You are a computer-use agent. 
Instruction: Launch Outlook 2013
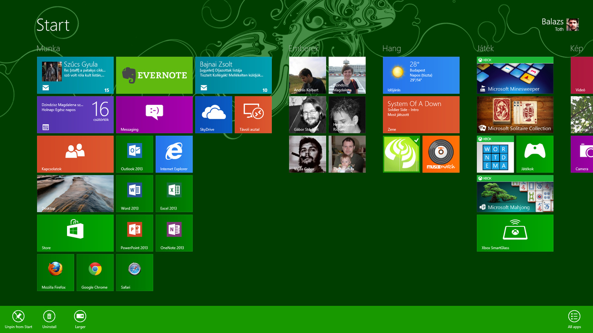click(x=135, y=154)
